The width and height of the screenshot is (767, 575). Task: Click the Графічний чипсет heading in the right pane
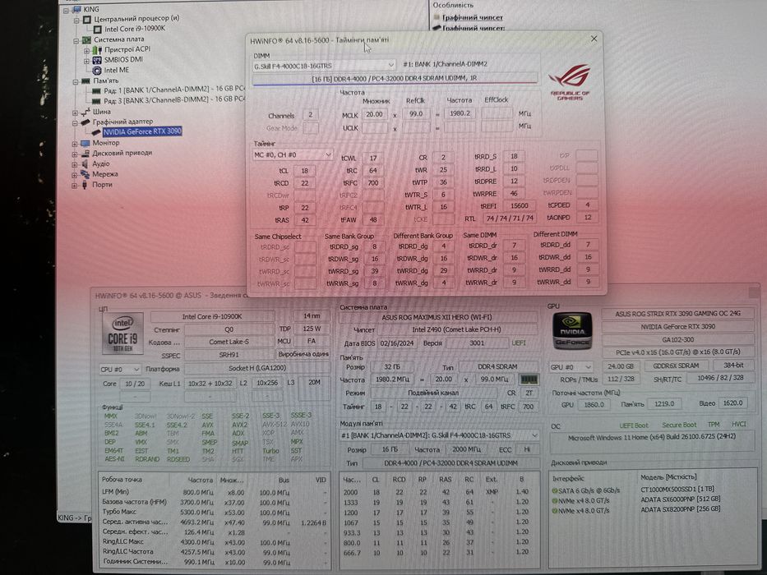473,17
